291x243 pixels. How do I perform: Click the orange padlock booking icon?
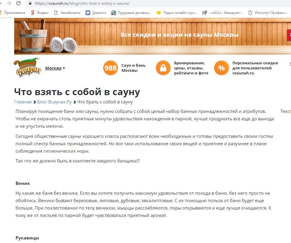point(163,68)
